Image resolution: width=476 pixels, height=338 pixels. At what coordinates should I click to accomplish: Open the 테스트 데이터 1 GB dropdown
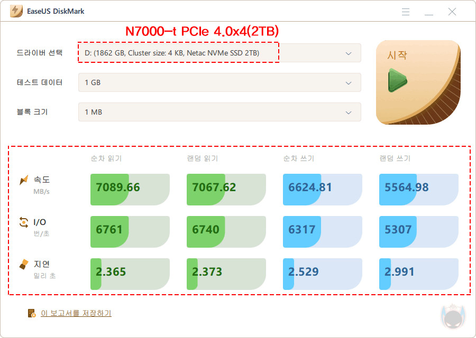coord(219,82)
